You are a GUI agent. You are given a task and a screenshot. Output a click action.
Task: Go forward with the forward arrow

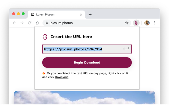point(22,23)
